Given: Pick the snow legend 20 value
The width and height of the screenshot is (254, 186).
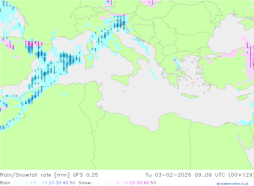Looking at the screenshot, I should (x=132, y=183).
